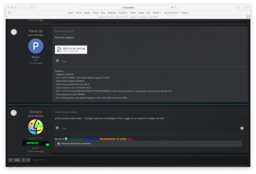
Task: Open the Safari Share button
Action: 238,8
